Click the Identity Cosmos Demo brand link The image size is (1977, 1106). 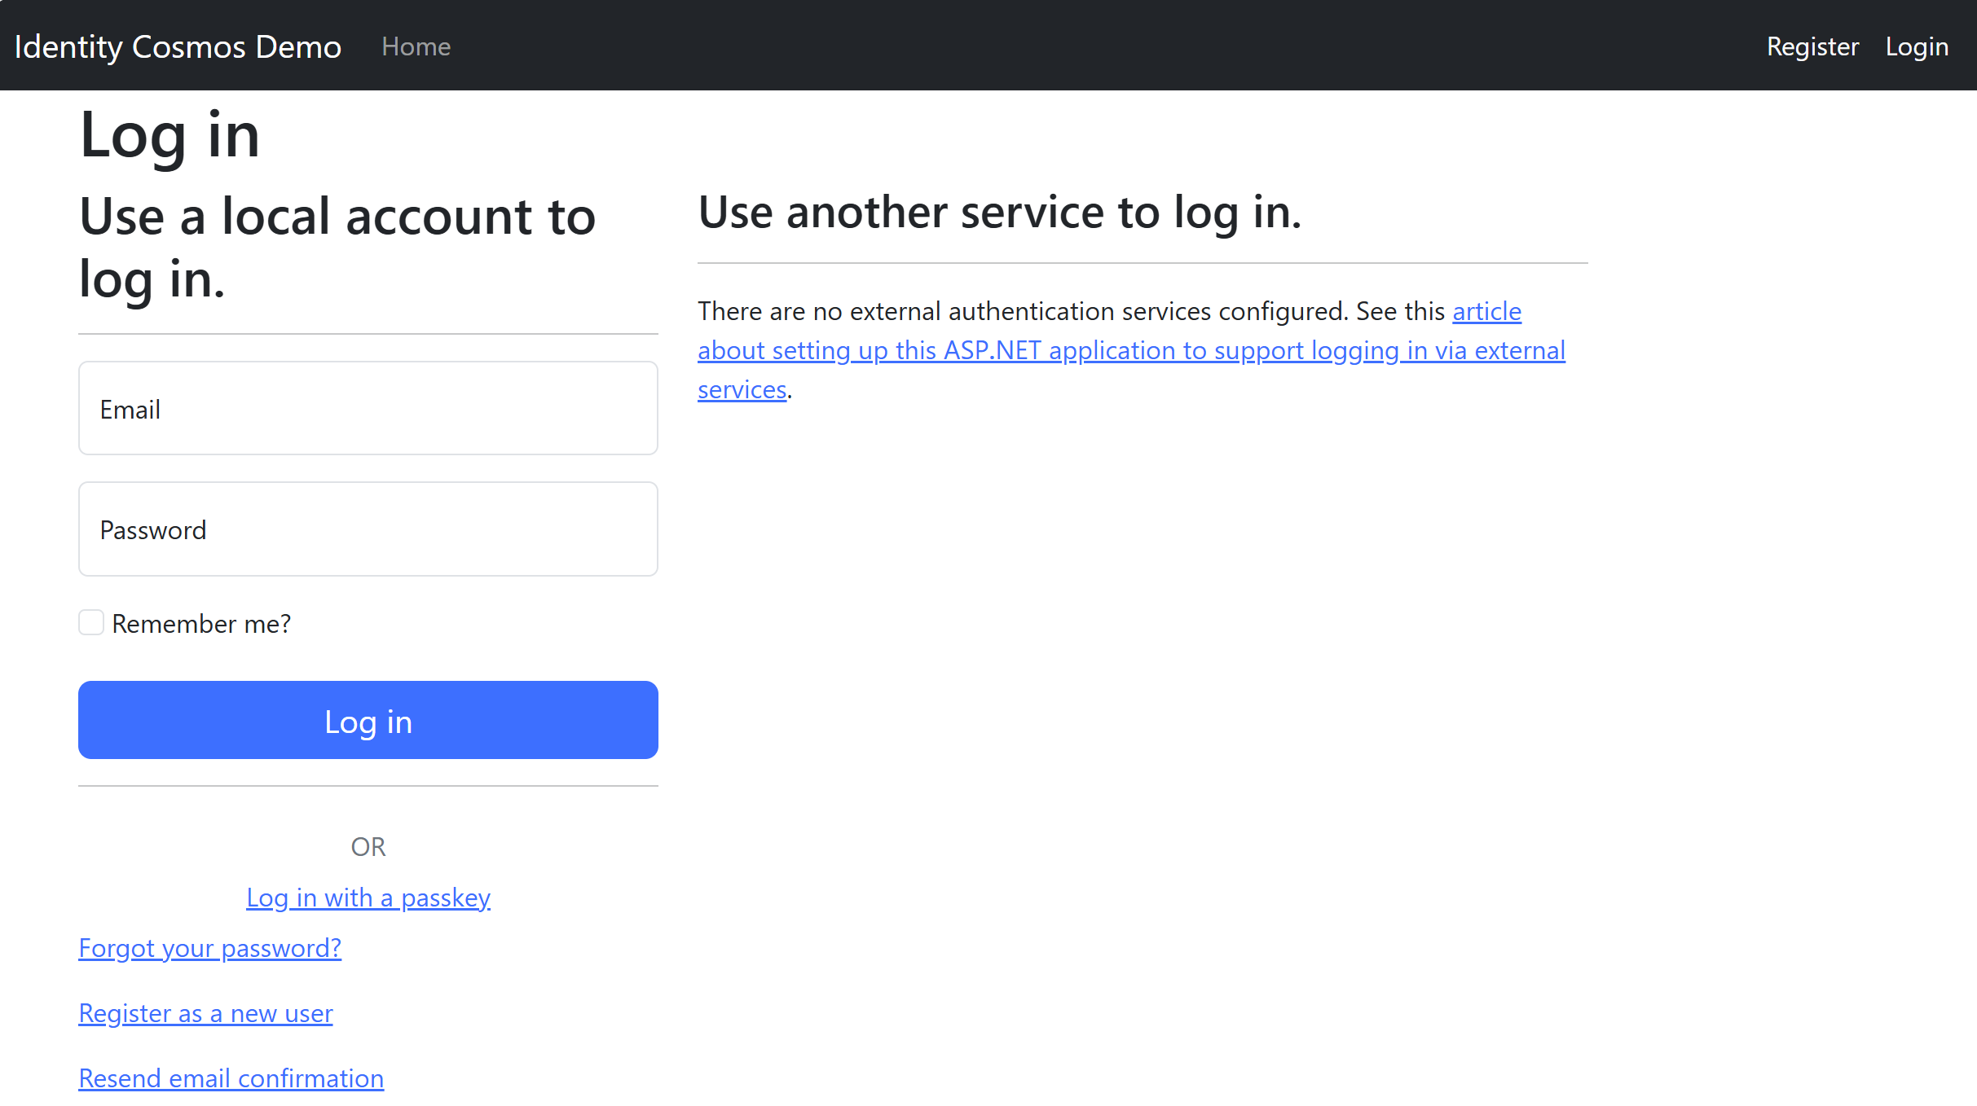pyautogui.click(x=178, y=46)
